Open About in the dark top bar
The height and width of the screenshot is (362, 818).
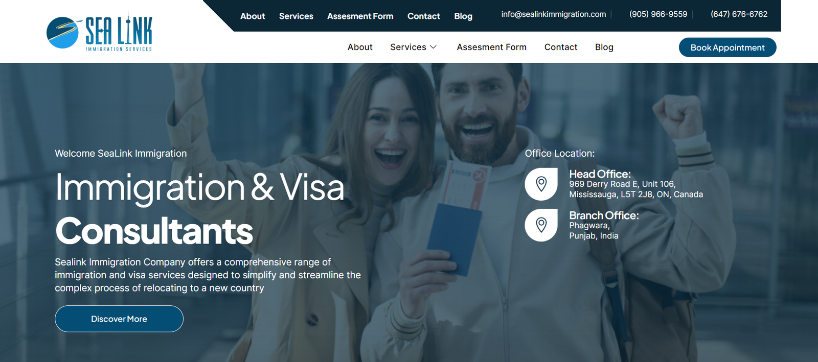[253, 16]
